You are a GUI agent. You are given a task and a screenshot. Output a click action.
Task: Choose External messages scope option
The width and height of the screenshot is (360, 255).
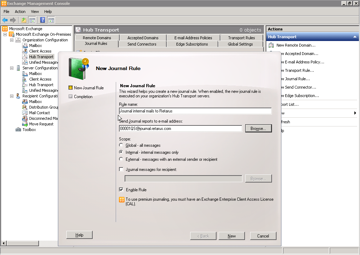(121, 159)
